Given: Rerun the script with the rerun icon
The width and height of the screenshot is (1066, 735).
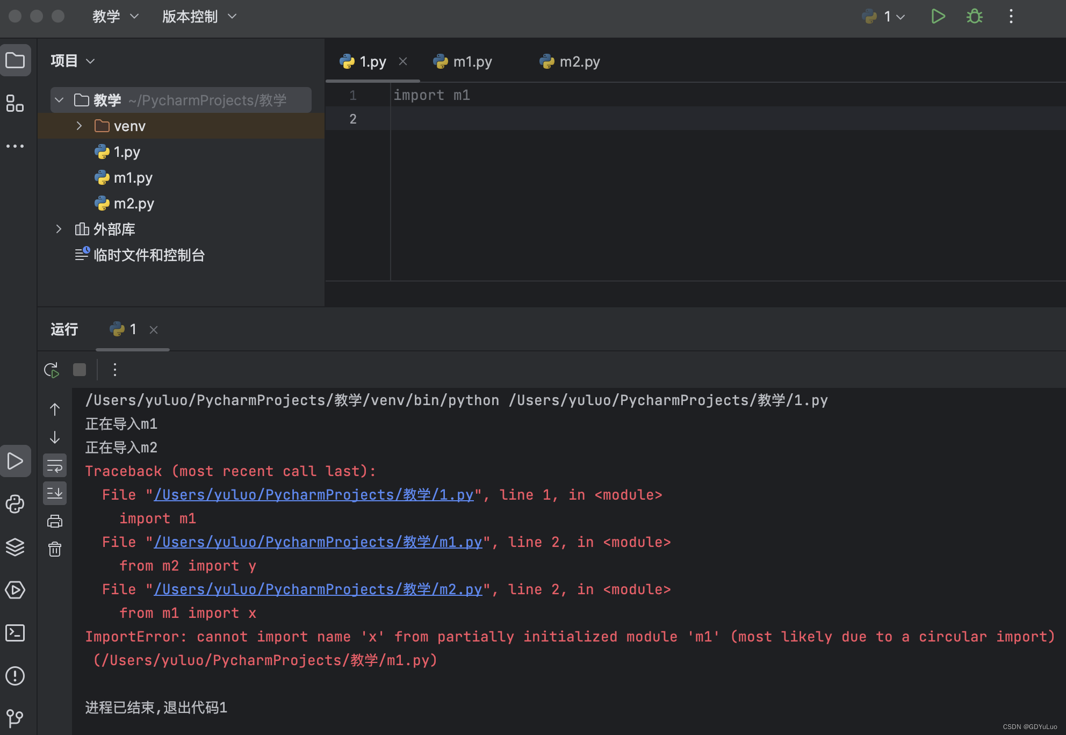Looking at the screenshot, I should (x=52, y=370).
